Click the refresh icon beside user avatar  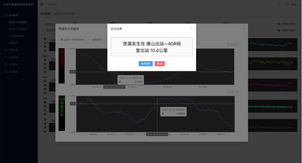click(x=280, y=4)
